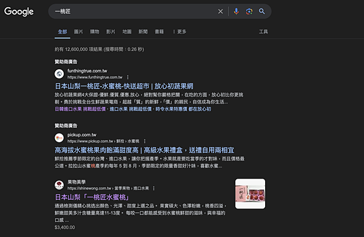364x237 pixels.
Task: Click the peach gift box thumbnail
Action: [250, 194]
